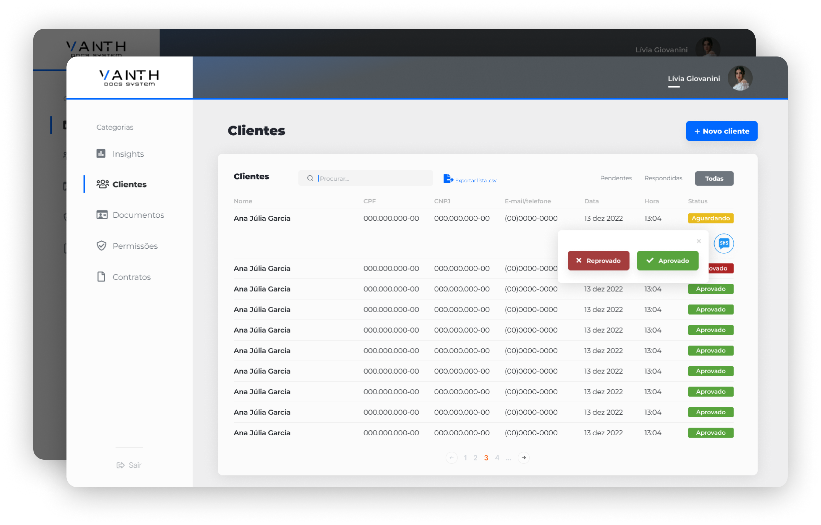Click the Sair logout icon
The width and height of the screenshot is (821, 525).
click(120, 465)
